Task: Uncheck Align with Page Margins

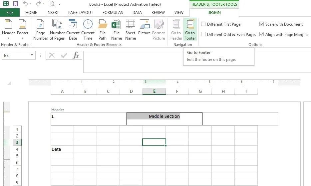Action: (262, 34)
